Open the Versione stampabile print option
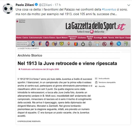 (x=107, y=82)
